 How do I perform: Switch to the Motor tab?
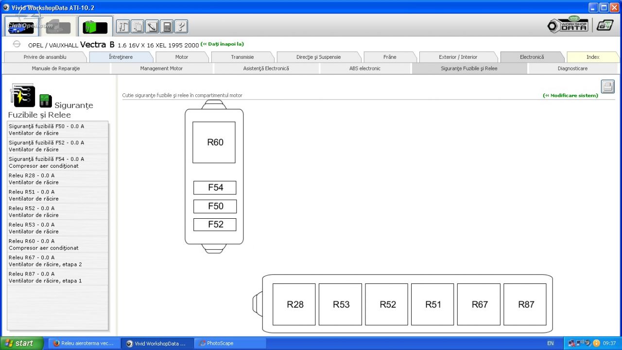182,57
